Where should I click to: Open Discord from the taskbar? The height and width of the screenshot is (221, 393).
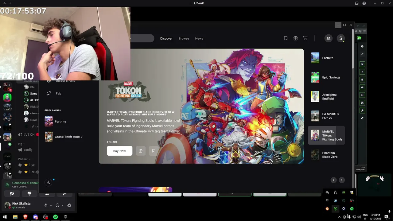click(x=36, y=217)
